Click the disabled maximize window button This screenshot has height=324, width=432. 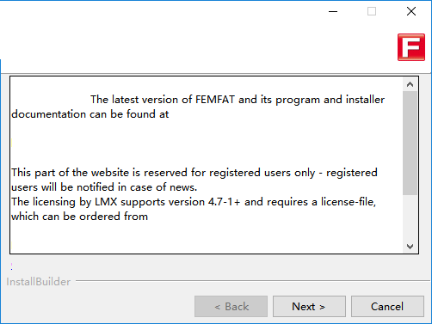[372, 11]
